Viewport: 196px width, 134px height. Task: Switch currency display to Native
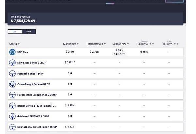pyautogui.click(x=29, y=32)
